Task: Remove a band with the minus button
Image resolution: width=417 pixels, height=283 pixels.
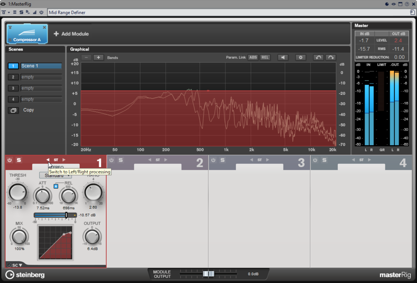Action: (x=86, y=58)
